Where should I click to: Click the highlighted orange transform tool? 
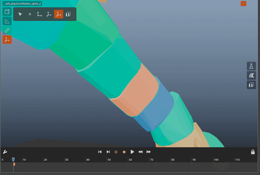click(x=59, y=14)
